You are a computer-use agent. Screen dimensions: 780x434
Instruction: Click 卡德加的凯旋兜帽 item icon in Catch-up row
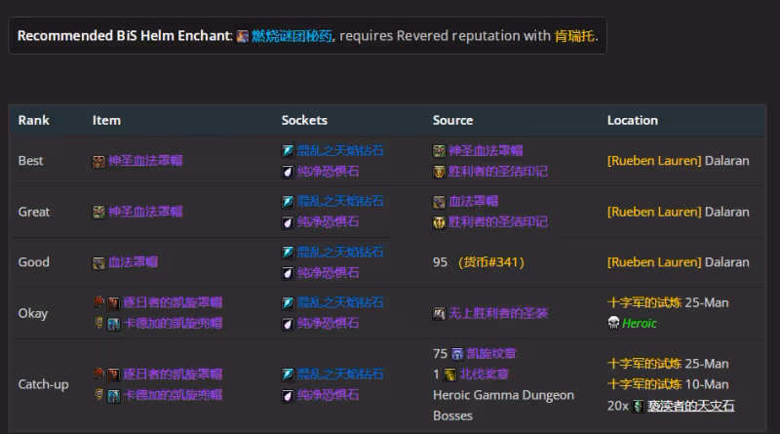click(113, 396)
